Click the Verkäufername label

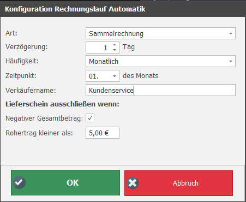31,90
